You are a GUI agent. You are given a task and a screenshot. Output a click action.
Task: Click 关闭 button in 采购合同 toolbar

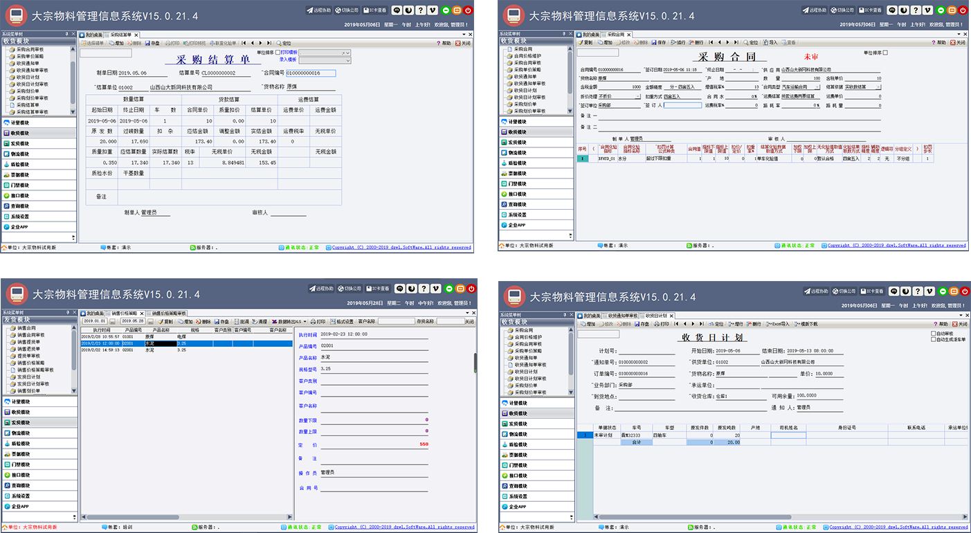tap(958, 42)
